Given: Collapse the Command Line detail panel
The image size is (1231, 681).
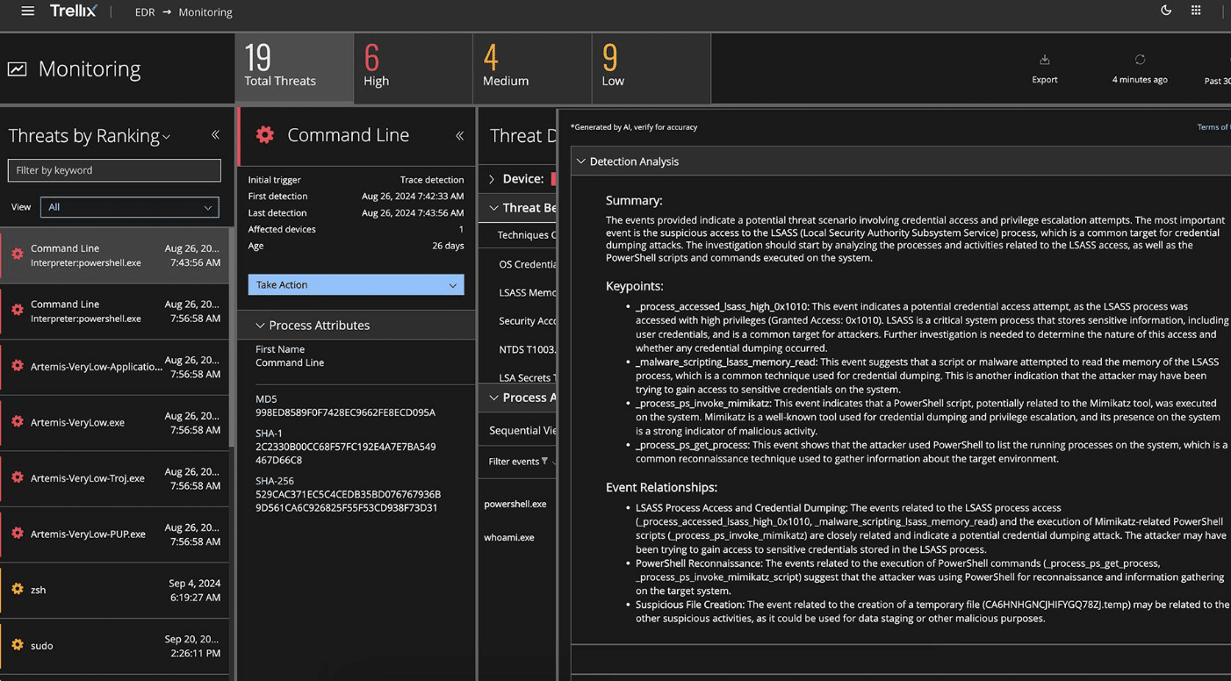Looking at the screenshot, I should click(x=459, y=135).
